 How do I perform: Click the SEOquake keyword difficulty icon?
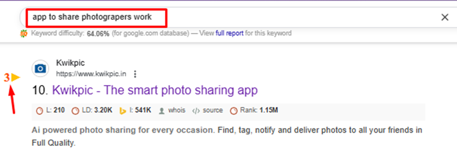(24, 33)
